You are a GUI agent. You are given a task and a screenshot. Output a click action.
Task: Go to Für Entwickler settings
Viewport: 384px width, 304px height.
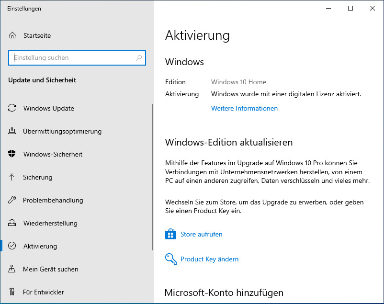coord(76,292)
